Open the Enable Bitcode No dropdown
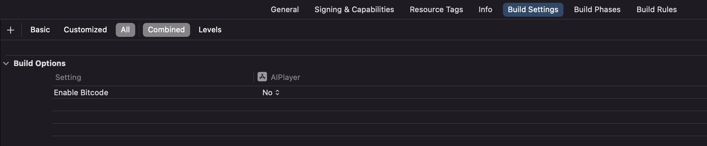This screenshot has height=146, width=707. tap(271, 92)
